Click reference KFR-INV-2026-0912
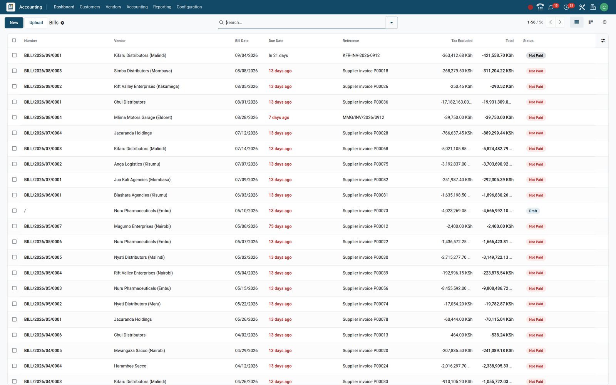The width and height of the screenshot is (616, 385). [361, 55]
